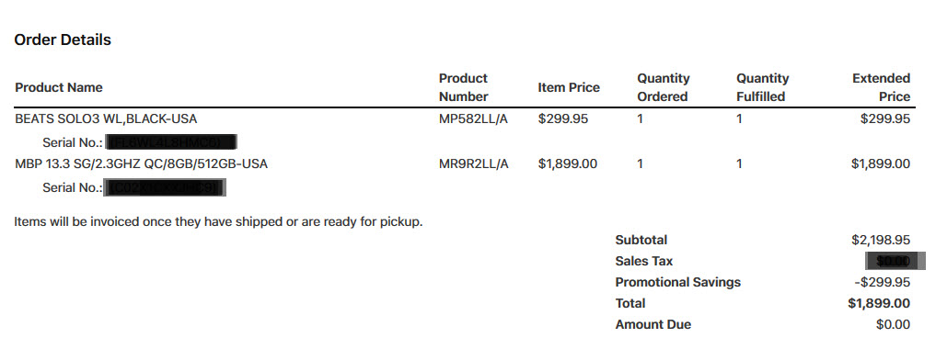Select the Promotional Savings label
Image resolution: width=947 pixels, height=349 pixels.
coord(677,282)
